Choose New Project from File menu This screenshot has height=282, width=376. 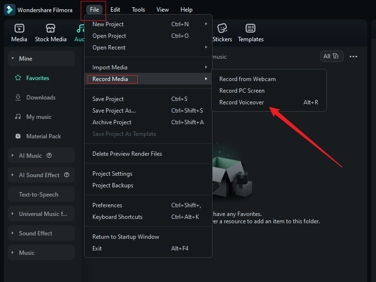[x=148, y=24]
